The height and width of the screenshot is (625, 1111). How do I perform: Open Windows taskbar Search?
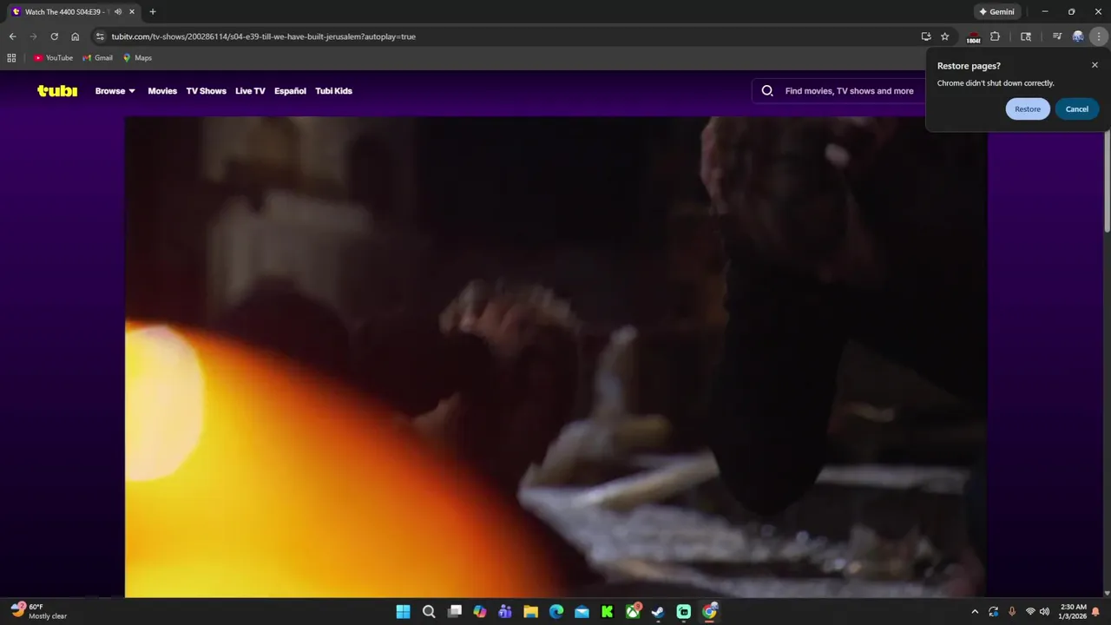429,611
